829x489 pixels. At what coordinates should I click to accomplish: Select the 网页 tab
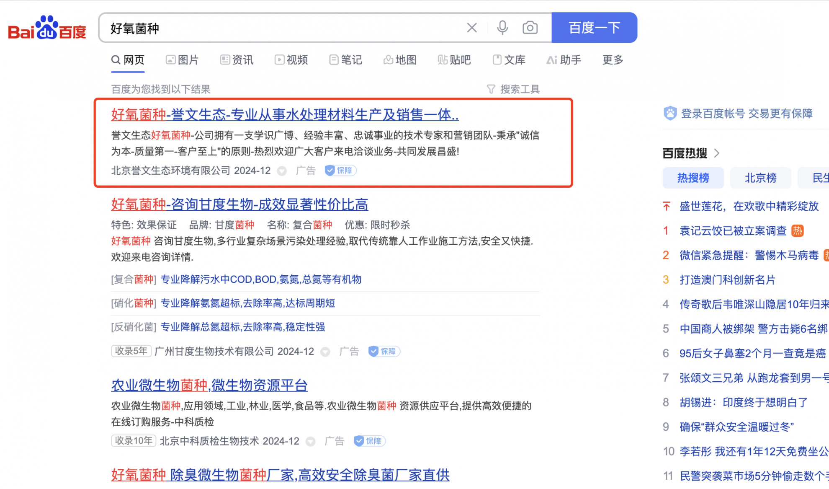pos(128,60)
